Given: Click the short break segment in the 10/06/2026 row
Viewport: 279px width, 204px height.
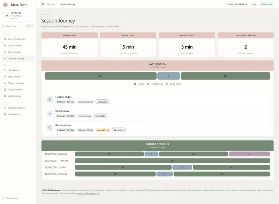Looking at the screenshot, I should (x=182, y=167).
